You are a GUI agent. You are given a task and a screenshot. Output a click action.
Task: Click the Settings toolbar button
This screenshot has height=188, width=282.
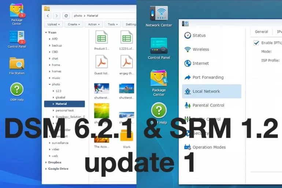pos(130,24)
